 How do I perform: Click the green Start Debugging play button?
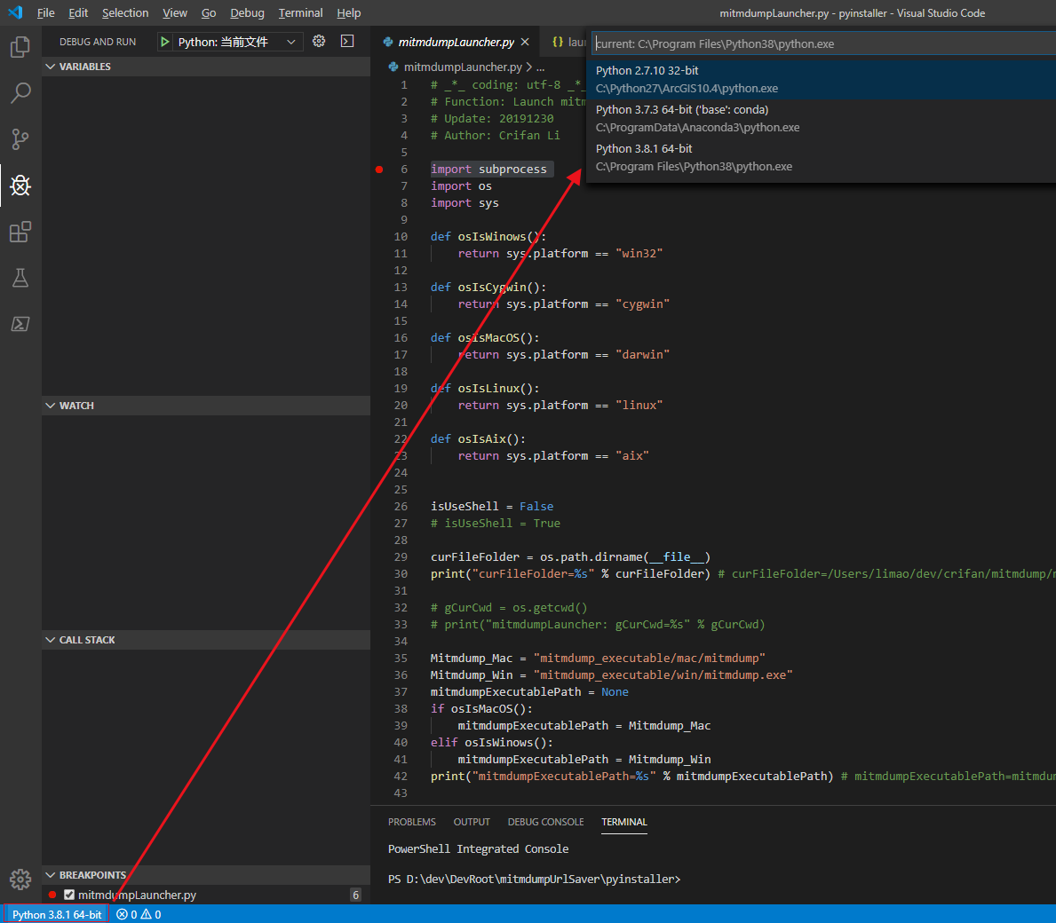tap(165, 42)
